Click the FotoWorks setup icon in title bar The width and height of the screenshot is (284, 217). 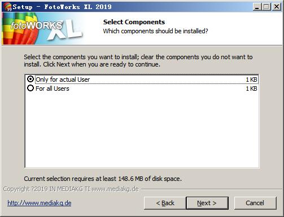8,7
